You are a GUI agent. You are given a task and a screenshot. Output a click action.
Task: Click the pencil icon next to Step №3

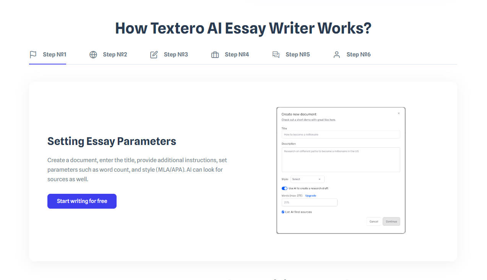(x=154, y=55)
